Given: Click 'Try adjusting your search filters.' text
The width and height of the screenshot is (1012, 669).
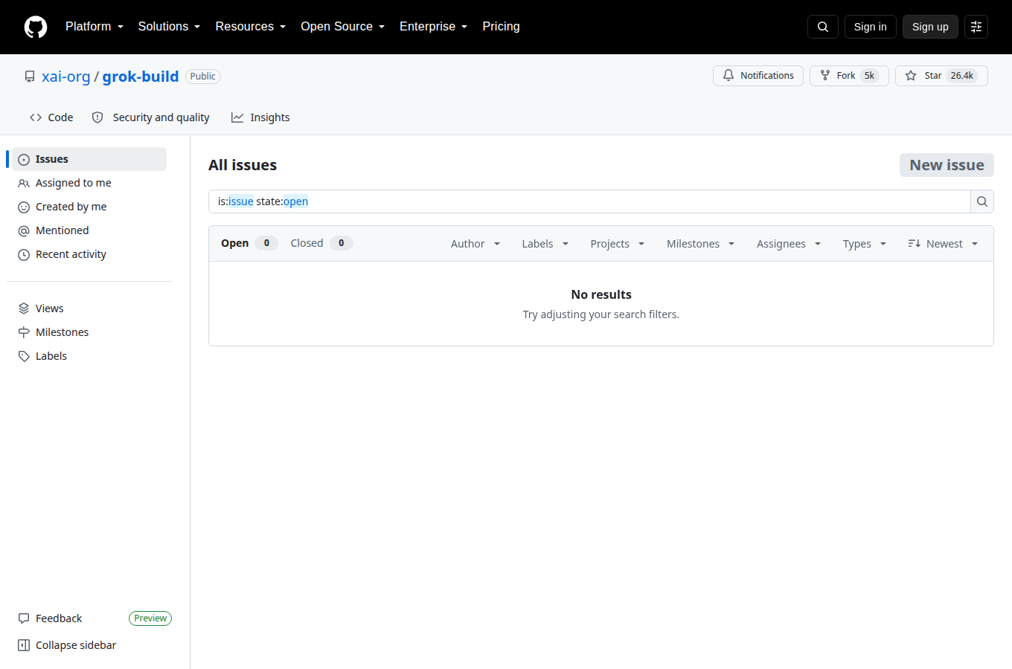Looking at the screenshot, I should 601,314.
